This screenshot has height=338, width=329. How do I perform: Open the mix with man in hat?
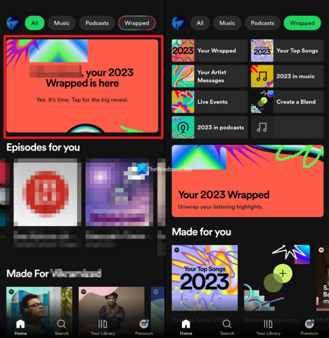[111, 308]
